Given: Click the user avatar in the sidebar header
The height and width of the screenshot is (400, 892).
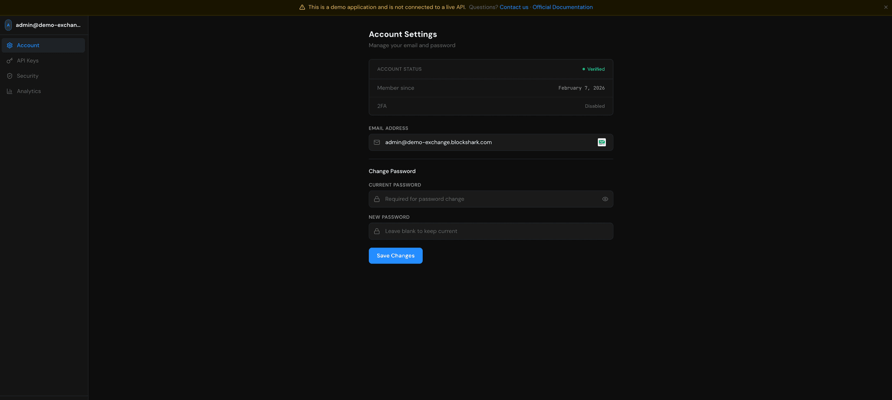Looking at the screenshot, I should (x=8, y=25).
